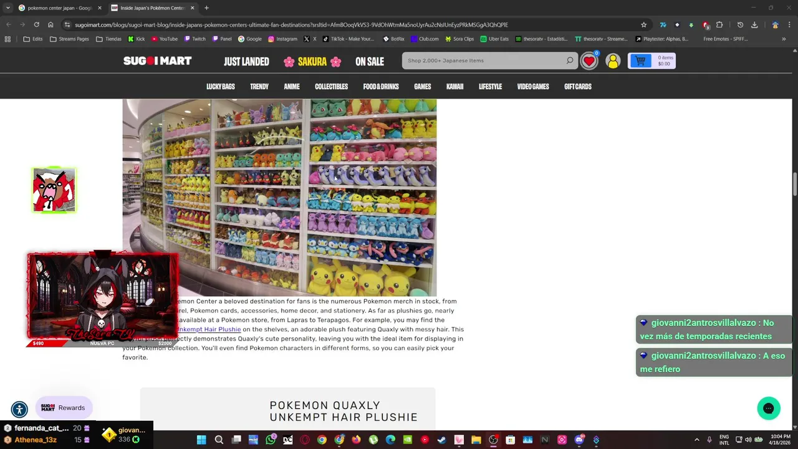The height and width of the screenshot is (449, 798).
Task: Click the search magnifier icon
Action: pyautogui.click(x=570, y=60)
